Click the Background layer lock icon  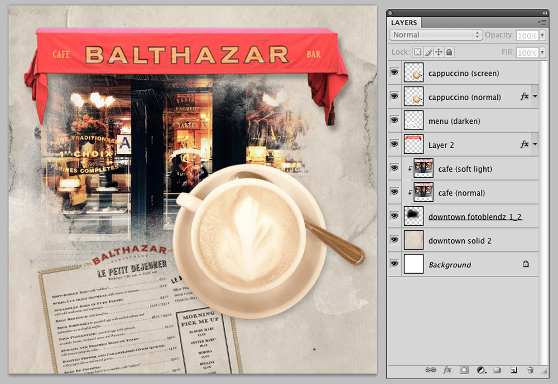tap(526, 264)
